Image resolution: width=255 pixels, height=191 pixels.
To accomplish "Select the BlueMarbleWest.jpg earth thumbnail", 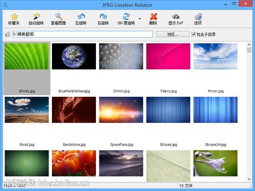I will (74, 56).
